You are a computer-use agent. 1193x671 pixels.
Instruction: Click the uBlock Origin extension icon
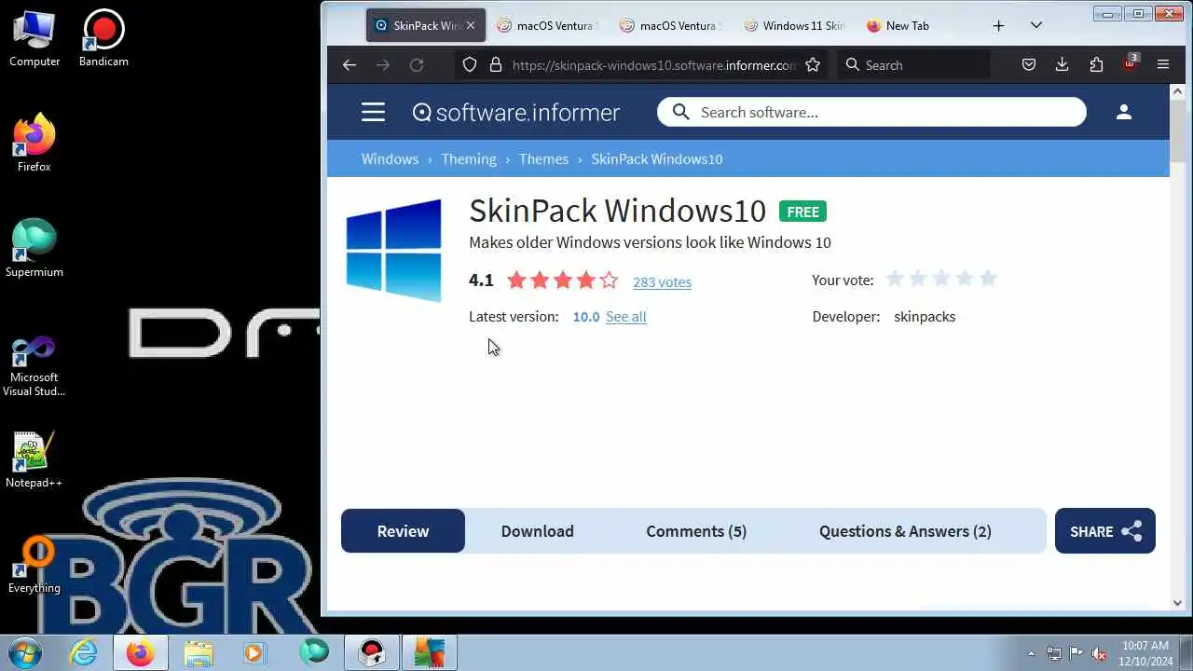(1130, 63)
